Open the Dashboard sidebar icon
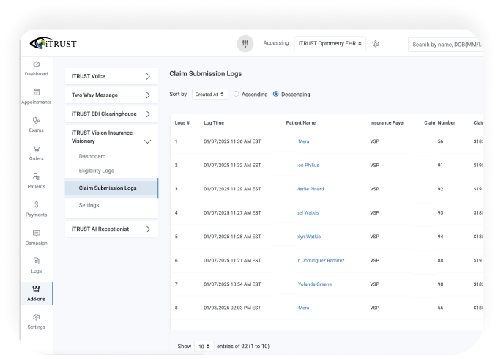This screenshot has width=498, height=359. [x=36, y=64]
